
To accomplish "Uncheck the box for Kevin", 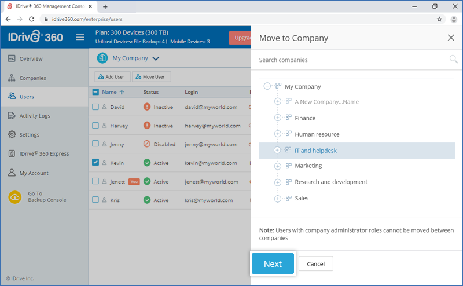I will pos(95,162).
